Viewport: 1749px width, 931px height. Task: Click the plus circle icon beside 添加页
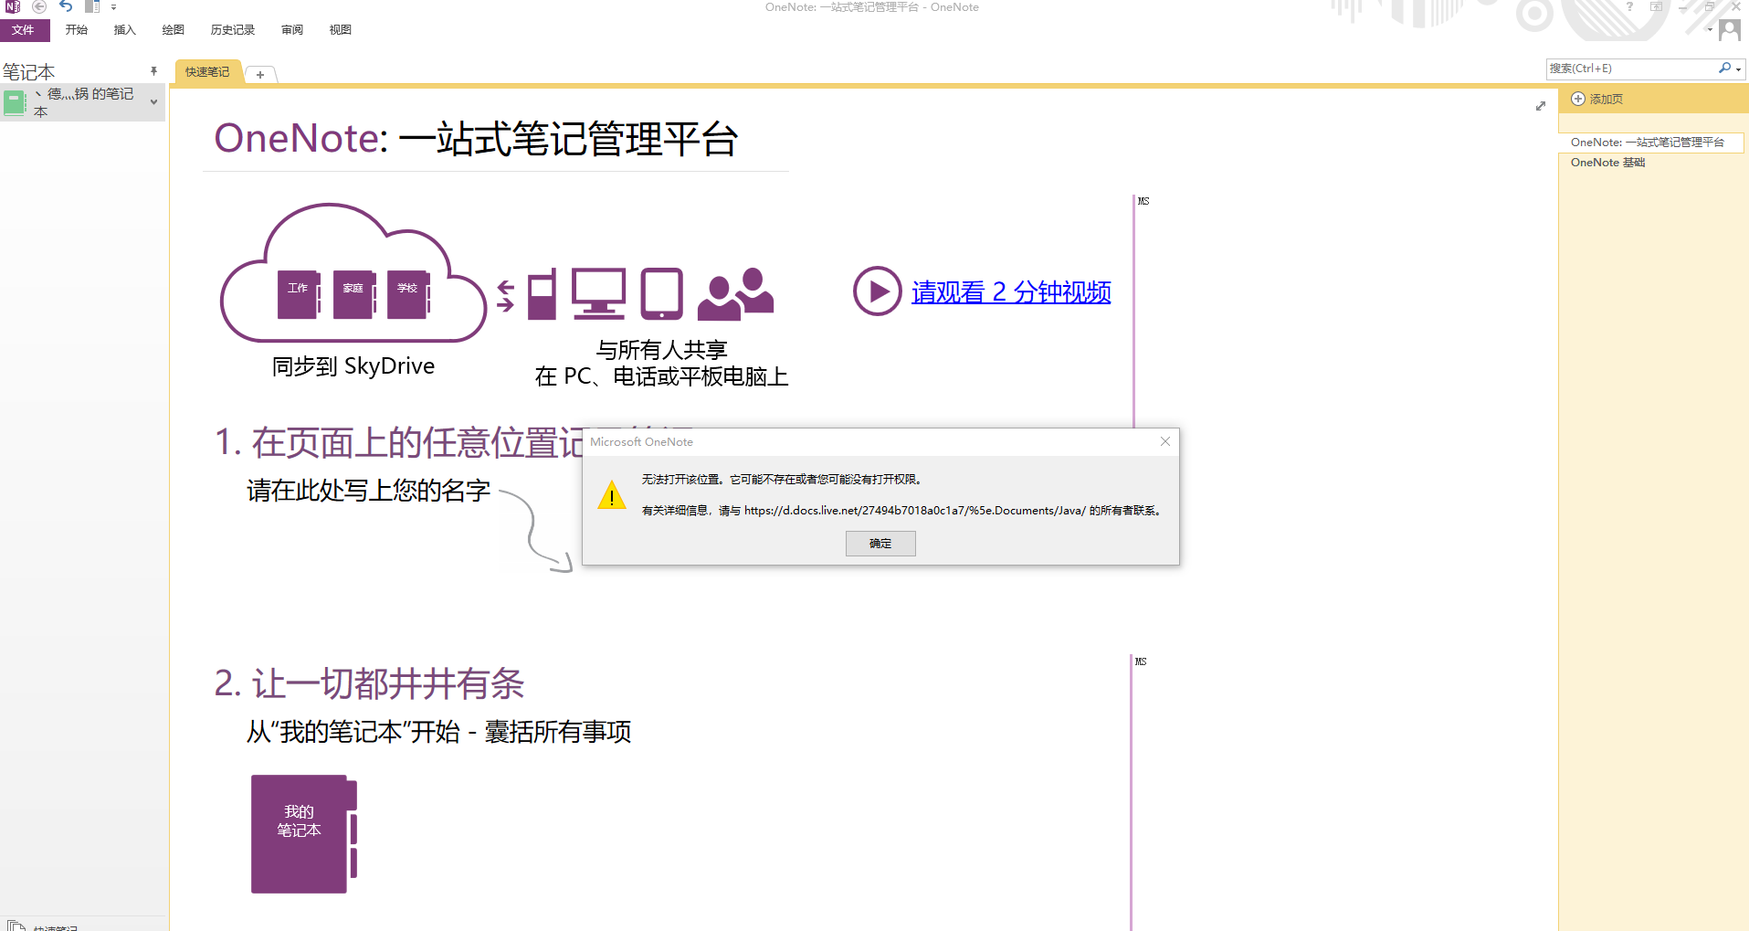(1577, 99)
